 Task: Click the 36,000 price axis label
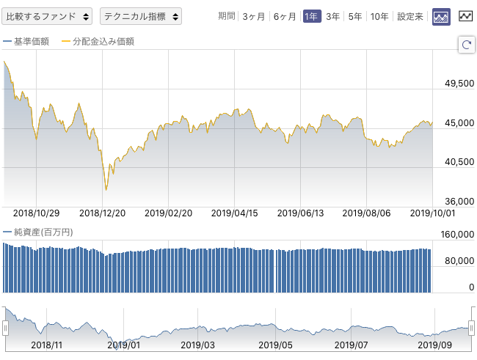[x=459, y=202]
